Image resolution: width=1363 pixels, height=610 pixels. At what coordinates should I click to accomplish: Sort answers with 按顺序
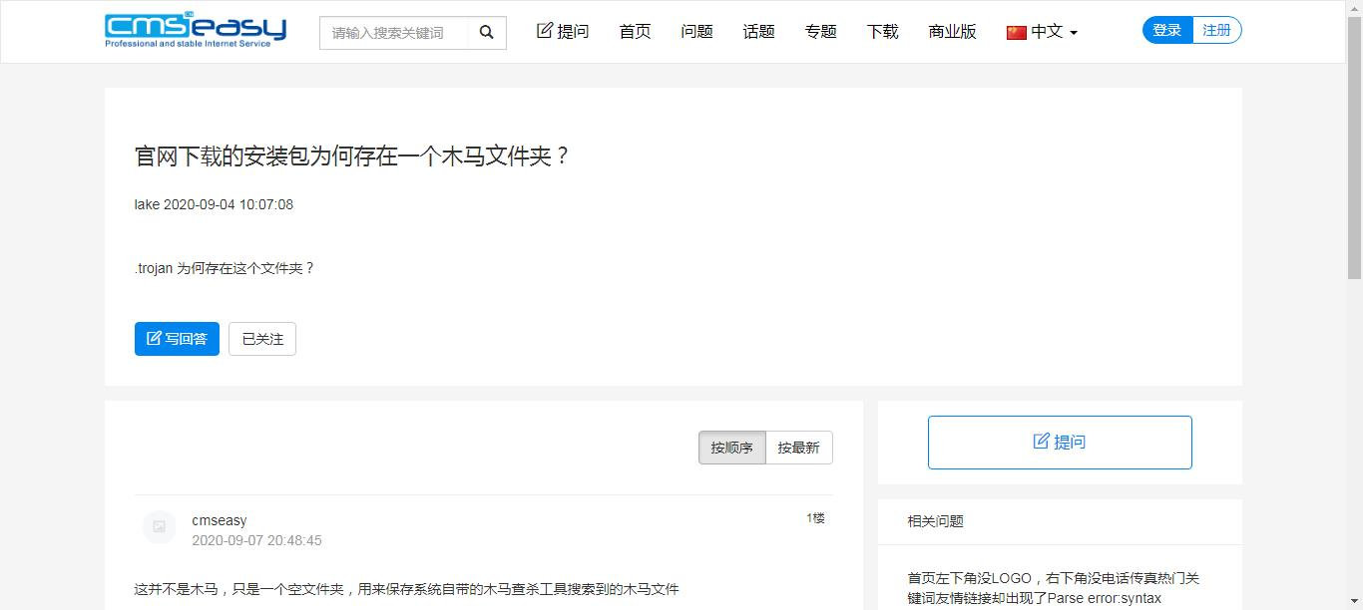(731, 448)
